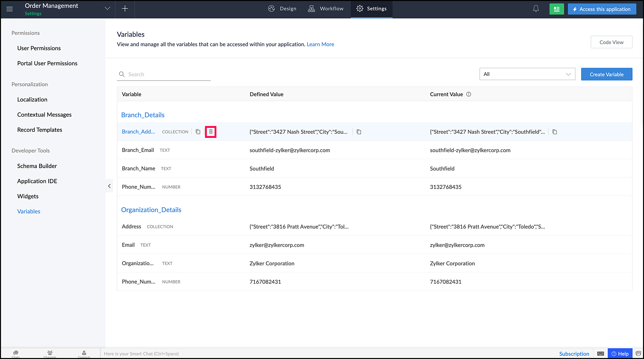
Task: Open Schema Builder in sidebar
Action: (x=37, y=166)
